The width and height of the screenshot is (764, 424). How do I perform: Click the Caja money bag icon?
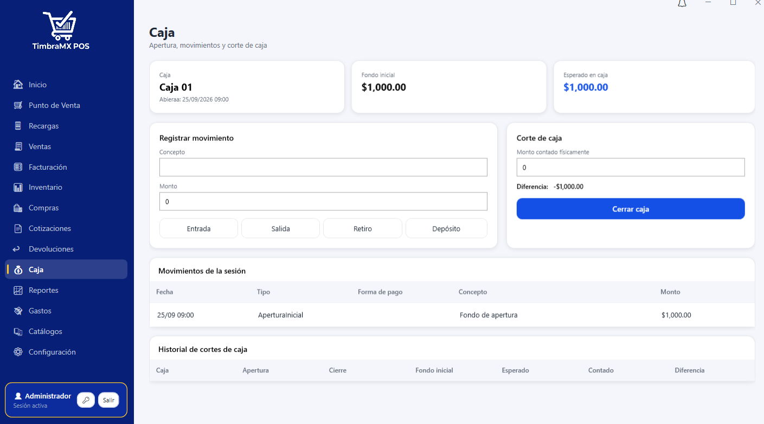[x=18, y=269]
